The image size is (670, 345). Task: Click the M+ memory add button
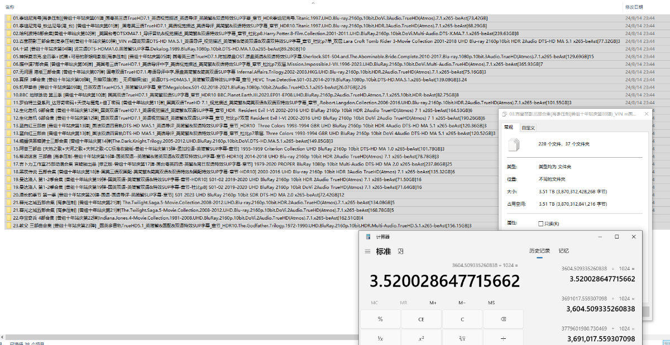(433, 303)
